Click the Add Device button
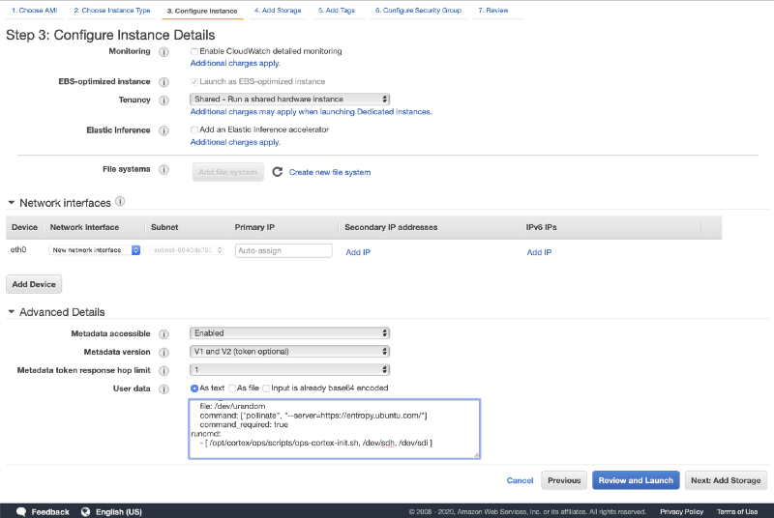Image resolution: width=774 pixels, height=518 pixels. point(34,284)
